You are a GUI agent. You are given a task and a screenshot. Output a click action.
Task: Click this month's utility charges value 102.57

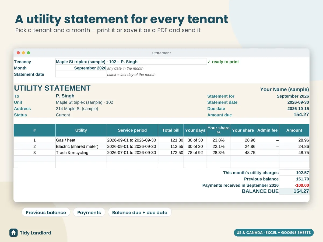click(294, 173)
